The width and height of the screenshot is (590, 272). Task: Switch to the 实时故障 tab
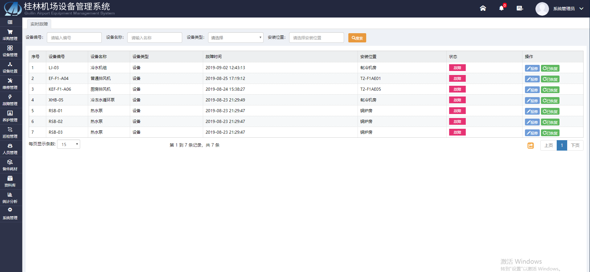(39, 24)
